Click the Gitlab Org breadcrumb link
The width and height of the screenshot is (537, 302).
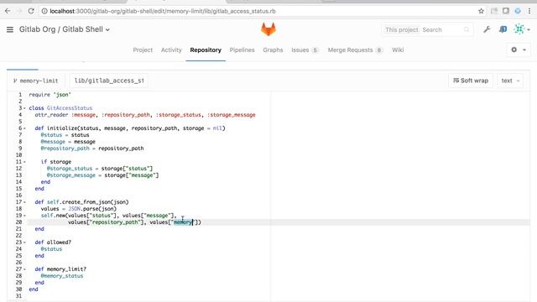pyautogui.click(x=37, y=29)
